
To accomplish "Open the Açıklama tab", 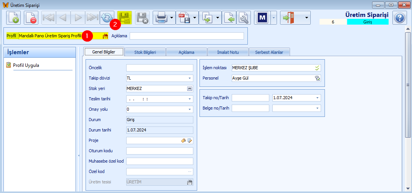I will (x=186, y=52).
